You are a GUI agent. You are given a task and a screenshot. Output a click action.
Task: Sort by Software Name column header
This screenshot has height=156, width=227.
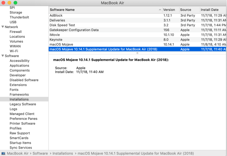(105, 10)
